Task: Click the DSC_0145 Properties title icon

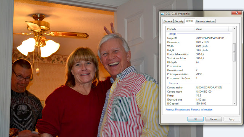Action: coord(162,14)
